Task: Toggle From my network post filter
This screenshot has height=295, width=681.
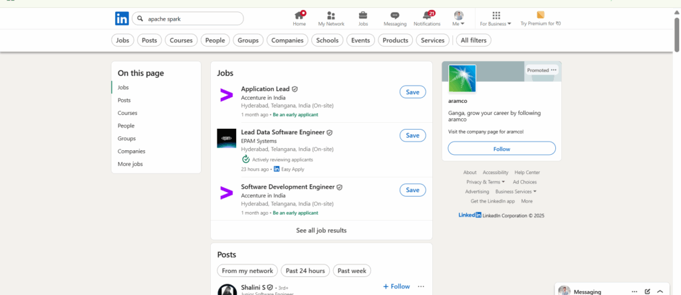Action: pos(247,270)
